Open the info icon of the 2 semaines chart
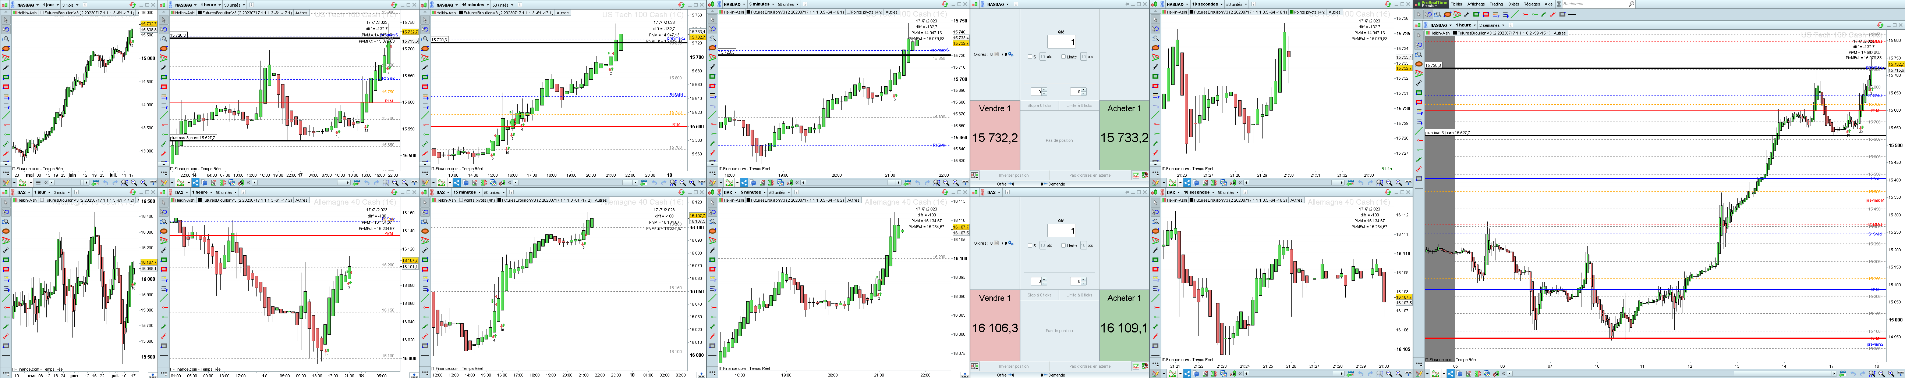1905x378 pixels. [1511, 25]
